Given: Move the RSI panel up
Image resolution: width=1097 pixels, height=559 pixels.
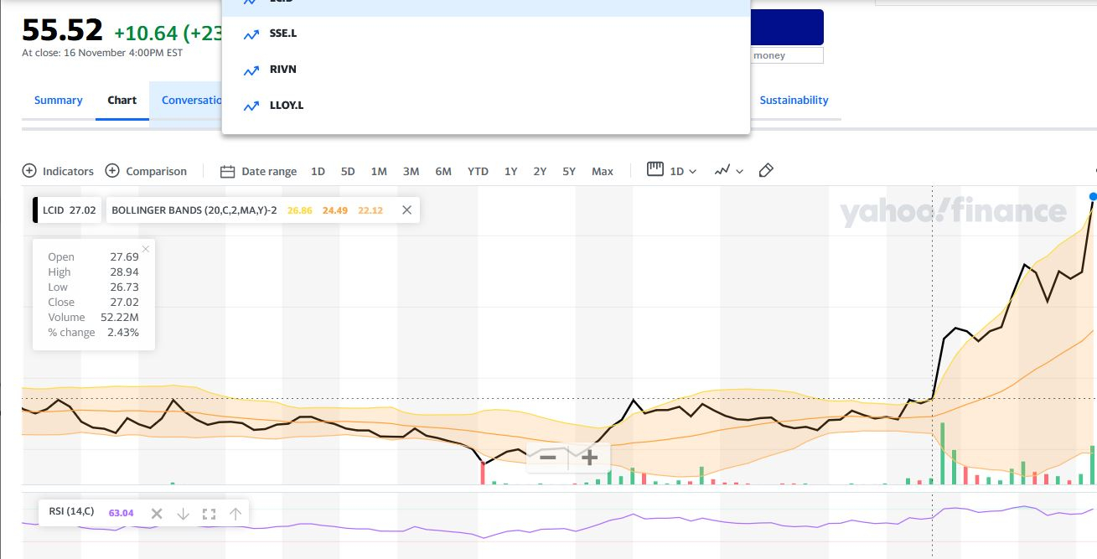Looking at the screenshot, I should click(235, 514).
